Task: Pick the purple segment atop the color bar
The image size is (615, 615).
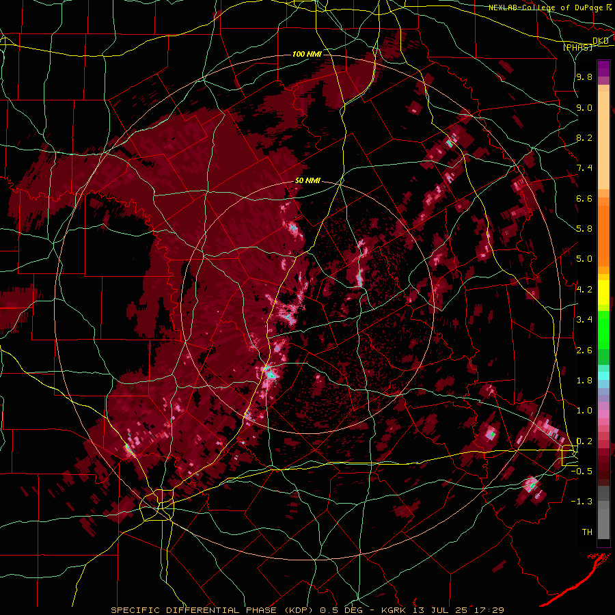Action: tap(603, 68)
